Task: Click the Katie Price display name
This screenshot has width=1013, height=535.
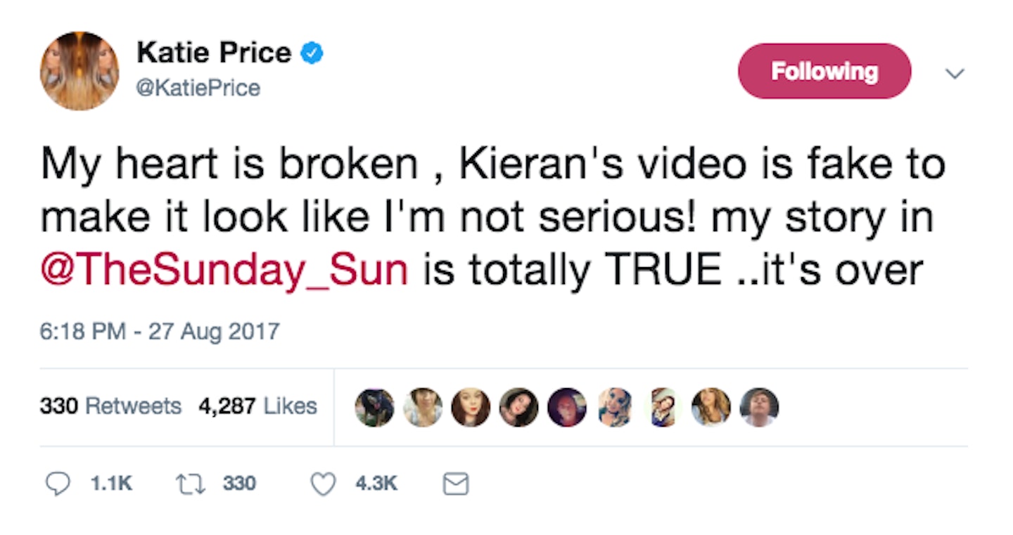Action: click(214, 53)
